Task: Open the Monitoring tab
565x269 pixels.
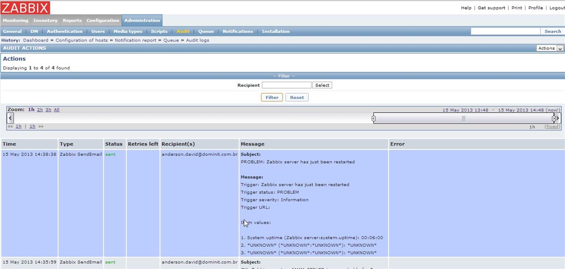Action: click(15, 20)
